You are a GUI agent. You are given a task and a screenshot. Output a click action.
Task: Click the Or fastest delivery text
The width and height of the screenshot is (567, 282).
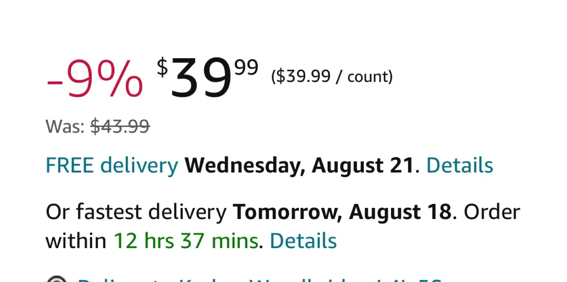136,212
